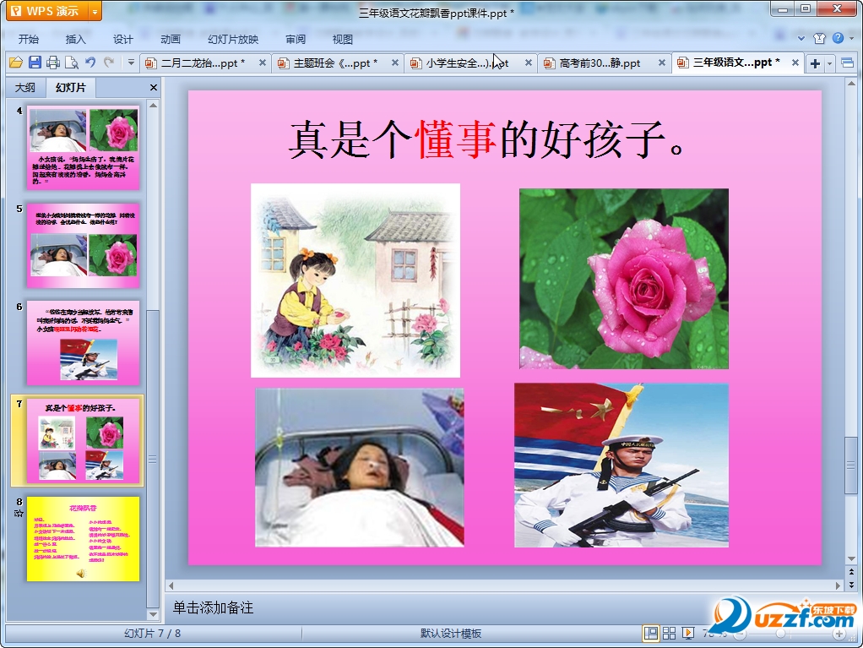Click the horizontal scroll left arrow

(171, 585)
